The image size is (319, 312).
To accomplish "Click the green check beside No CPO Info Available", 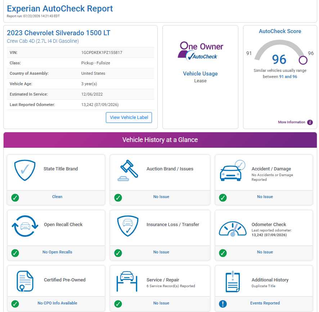I will pyautogui.click(x=15, y=304).
